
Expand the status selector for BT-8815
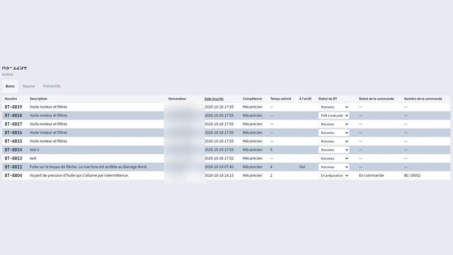334,141
